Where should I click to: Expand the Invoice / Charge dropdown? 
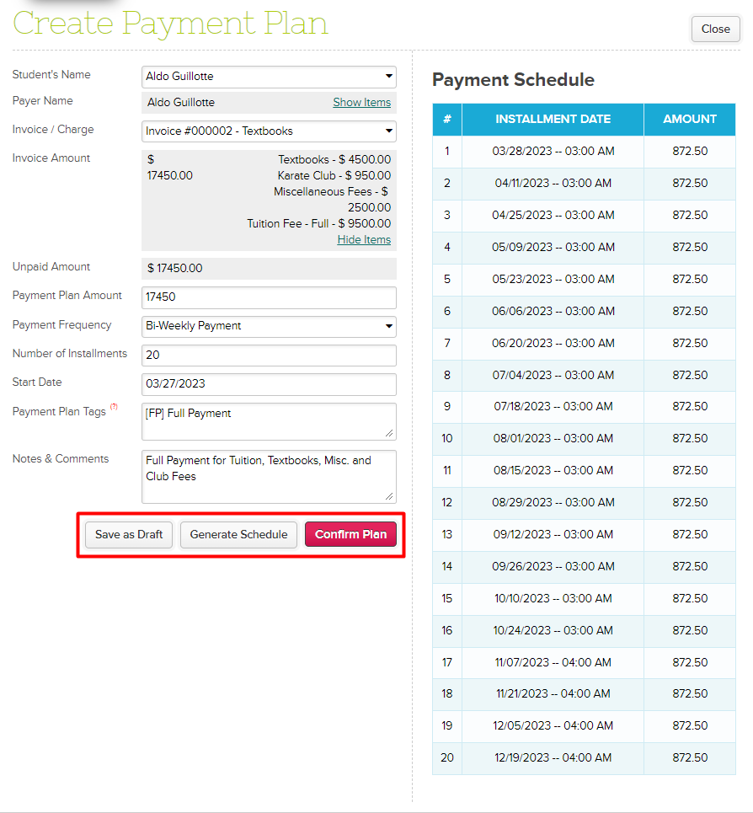click(x=269, y=131)
